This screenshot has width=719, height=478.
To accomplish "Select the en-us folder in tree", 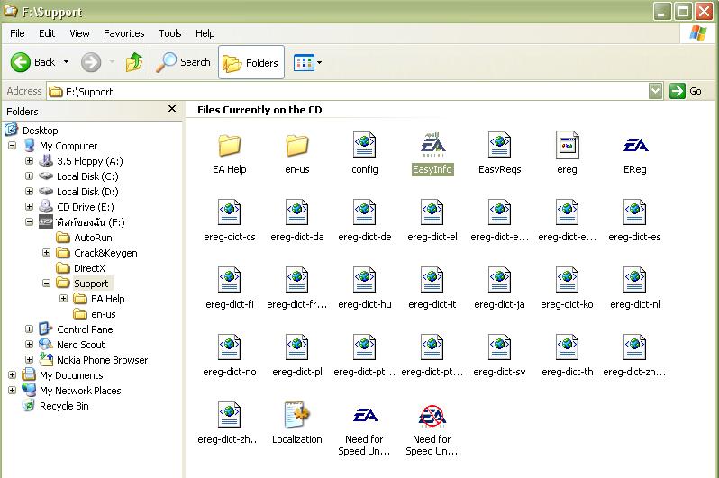I will point(104,314).
